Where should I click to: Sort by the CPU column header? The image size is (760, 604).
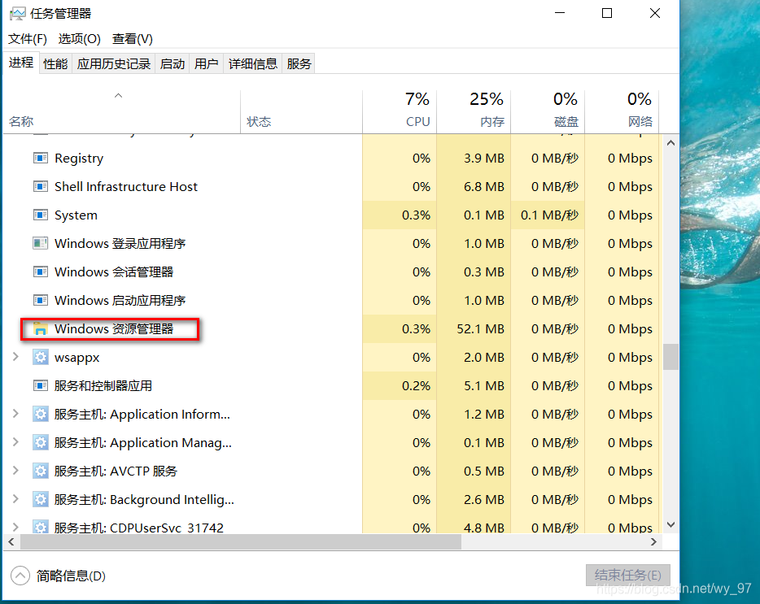coord(400,111)
